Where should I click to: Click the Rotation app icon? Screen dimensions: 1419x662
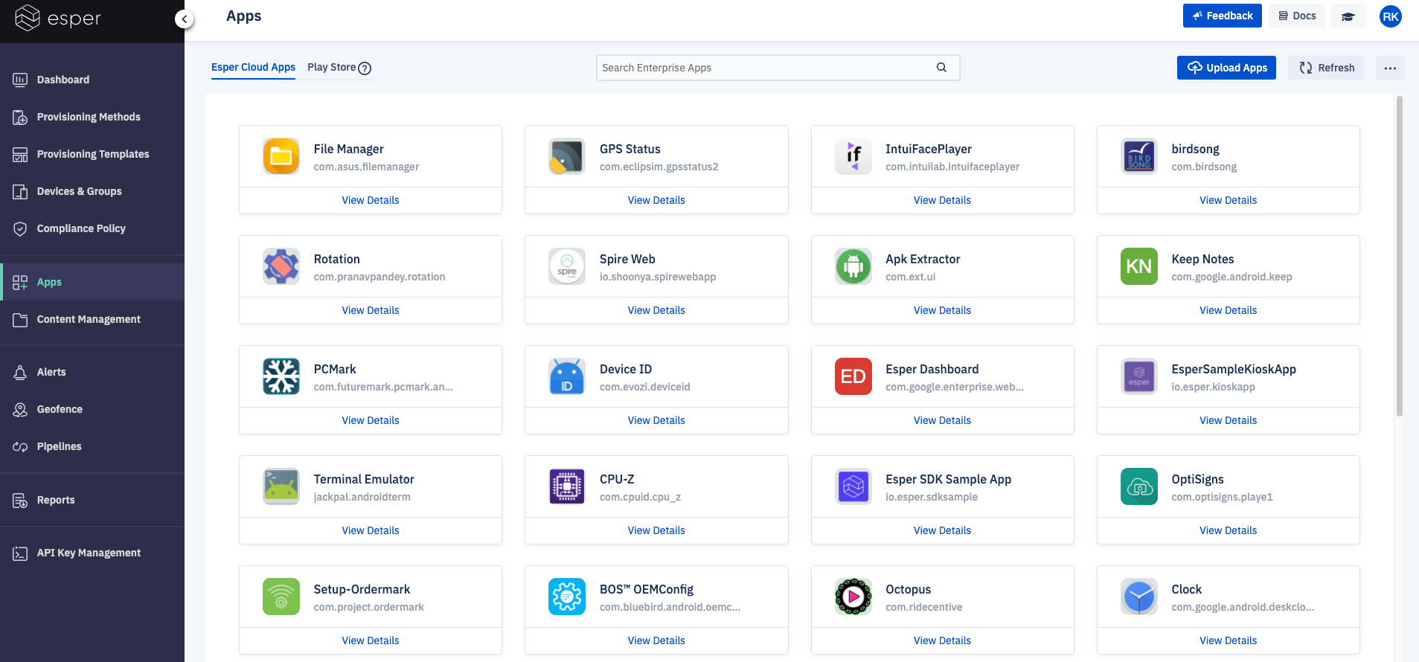pyautogui.click(x=281, y=266)
